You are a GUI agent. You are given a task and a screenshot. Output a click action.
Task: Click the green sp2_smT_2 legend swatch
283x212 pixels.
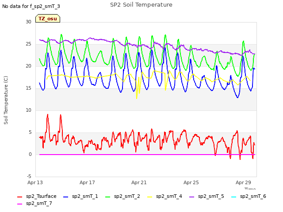(x=108, y=197)
